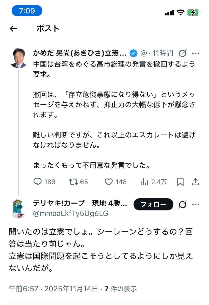Repost Kameda's post with 65 reposts

73,182
